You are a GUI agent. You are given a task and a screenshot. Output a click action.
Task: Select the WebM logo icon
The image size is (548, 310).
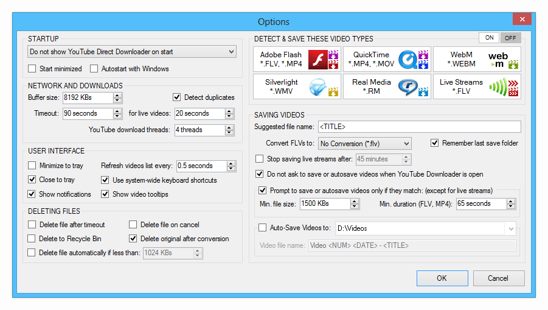pyautogui.click(x=497, y=59)
